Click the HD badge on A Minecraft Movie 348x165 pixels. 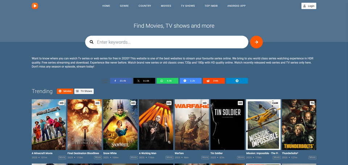click(x=62, y=103)
